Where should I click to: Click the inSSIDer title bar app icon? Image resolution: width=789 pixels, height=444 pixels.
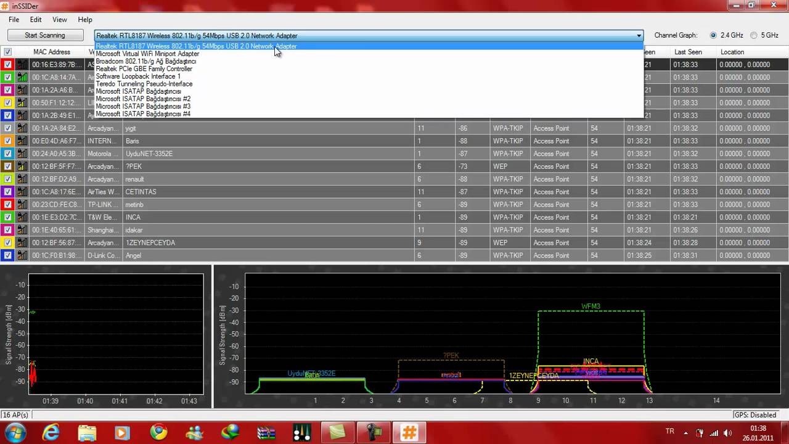pyautogui.click(x=6, y=5)
